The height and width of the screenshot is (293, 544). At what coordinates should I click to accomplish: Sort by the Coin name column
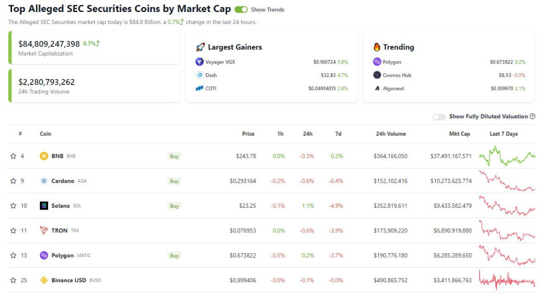pos(46,134)
